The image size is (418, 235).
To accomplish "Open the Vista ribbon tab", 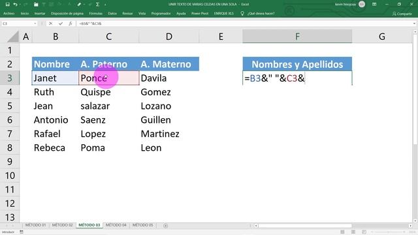I will pos(142,13).
